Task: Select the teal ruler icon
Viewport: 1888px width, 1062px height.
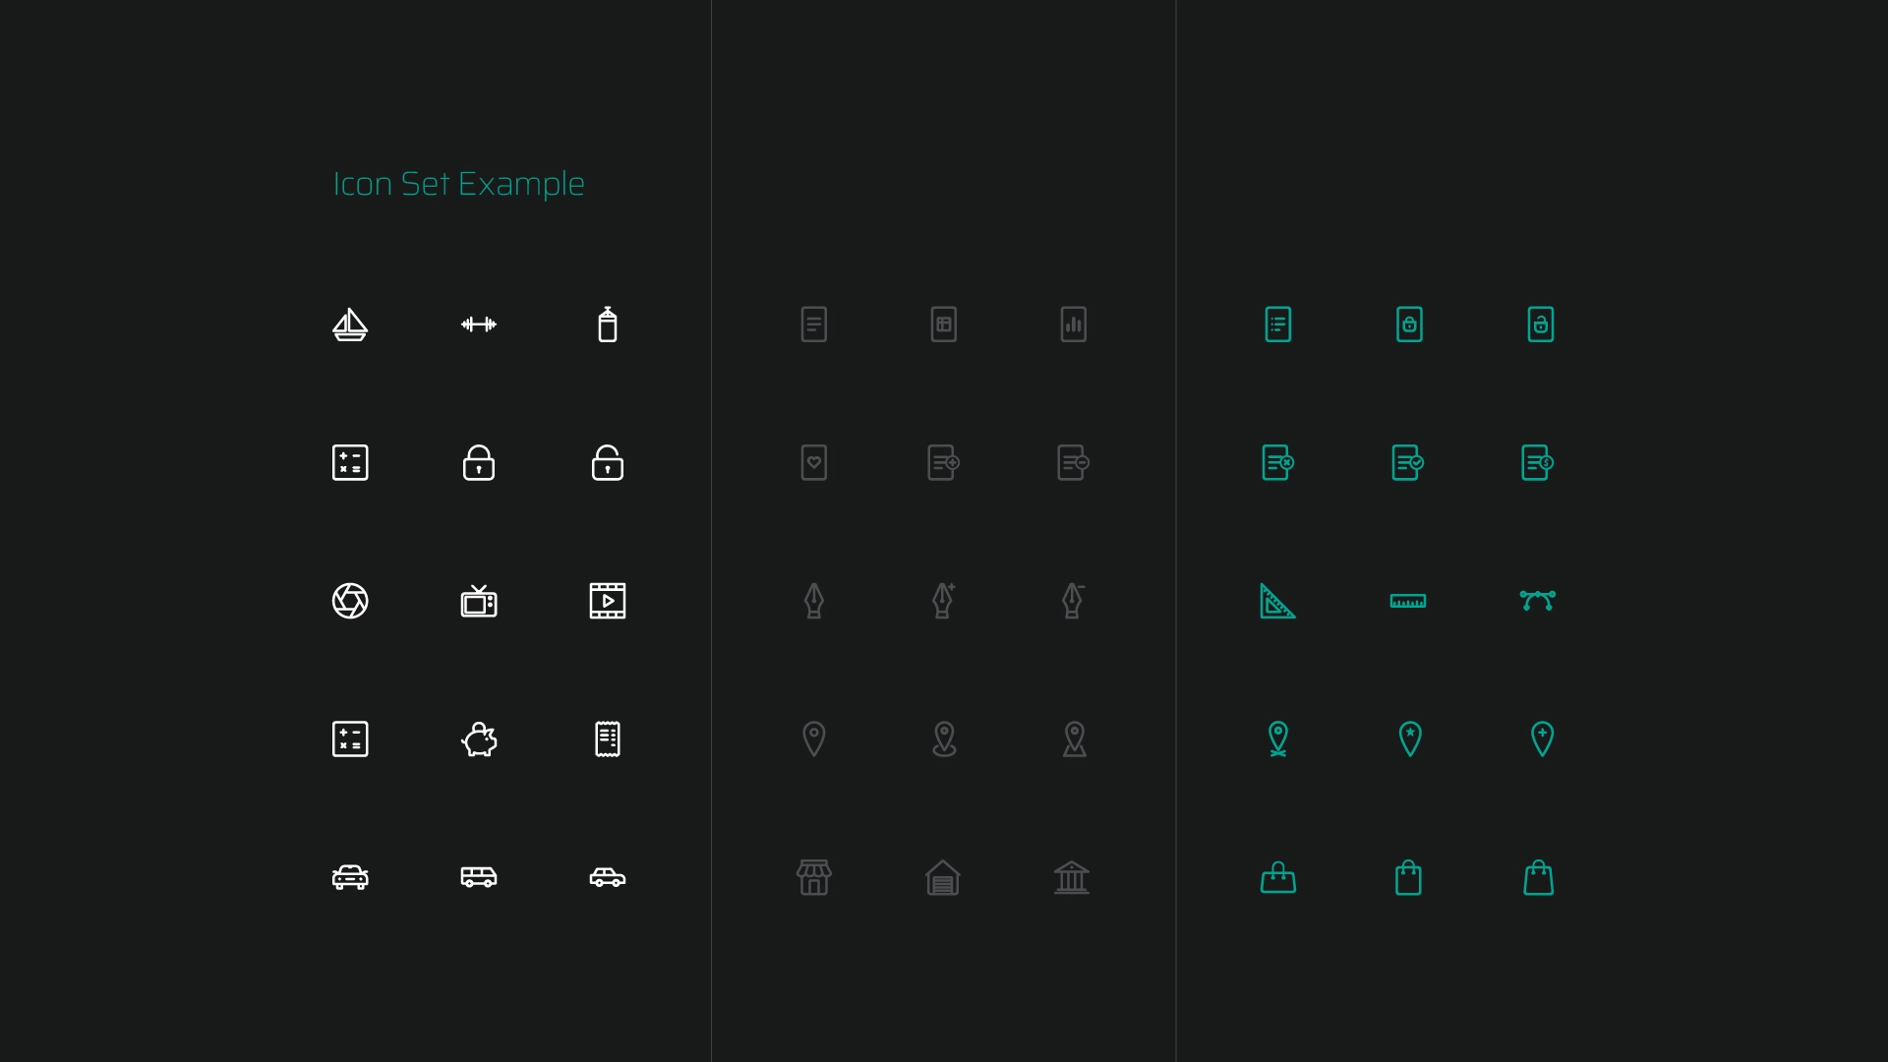Action: (x=1408, y=601)
